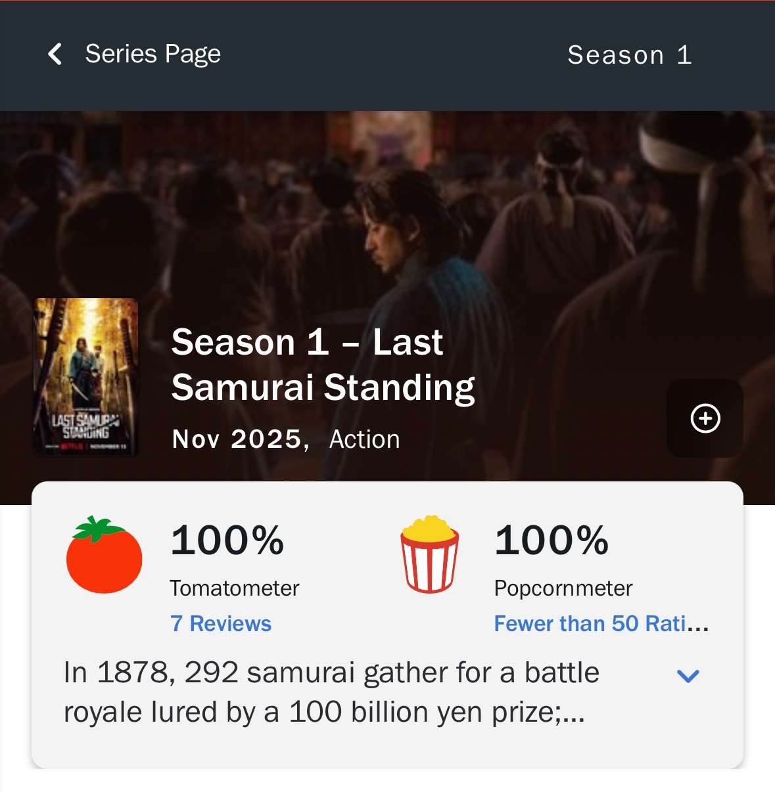
Task: Click the popcorn bucket Popcornmeter icon
Action: click(429, 554)
